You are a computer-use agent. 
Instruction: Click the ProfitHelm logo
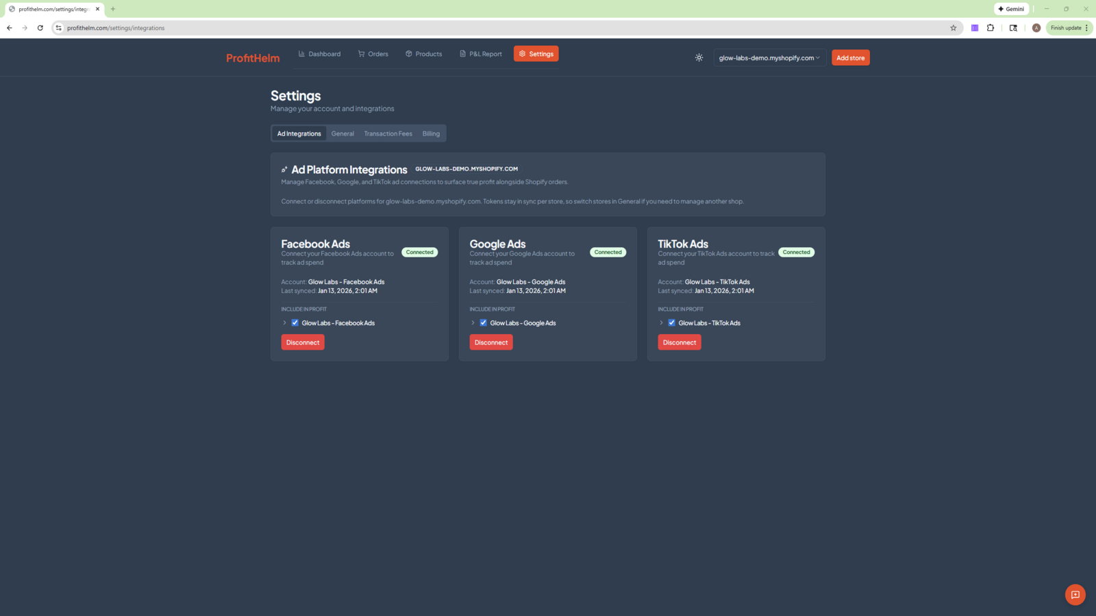(x=253, y=58)
